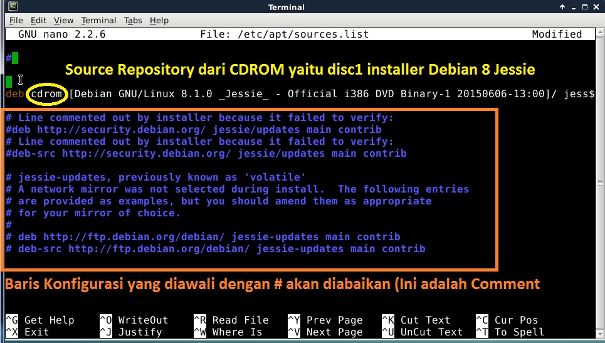
Task: Click '^G Get Help' shortcut label
Action: (x=39, y=320)
